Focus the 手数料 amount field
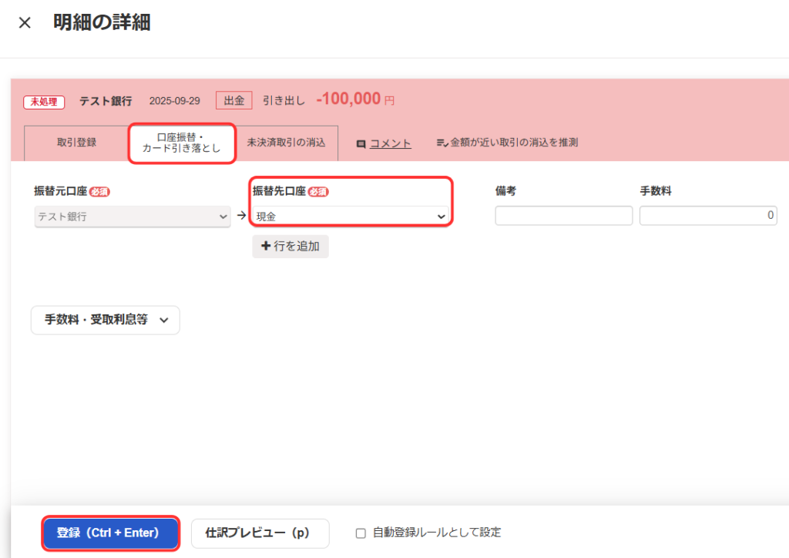Screen dimensions: 789x558 tap(707, 216)
